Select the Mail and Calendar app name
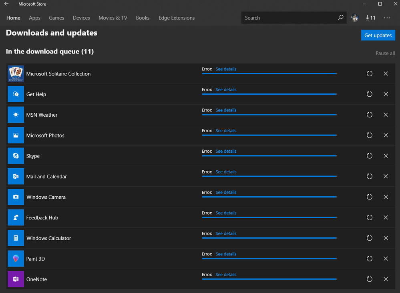400x293 pixels. pyautogui.click(x=46, y=177)
